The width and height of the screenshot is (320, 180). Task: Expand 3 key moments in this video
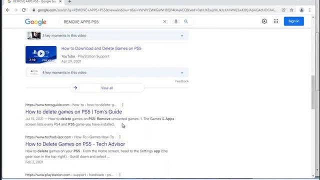click(107, 35)
